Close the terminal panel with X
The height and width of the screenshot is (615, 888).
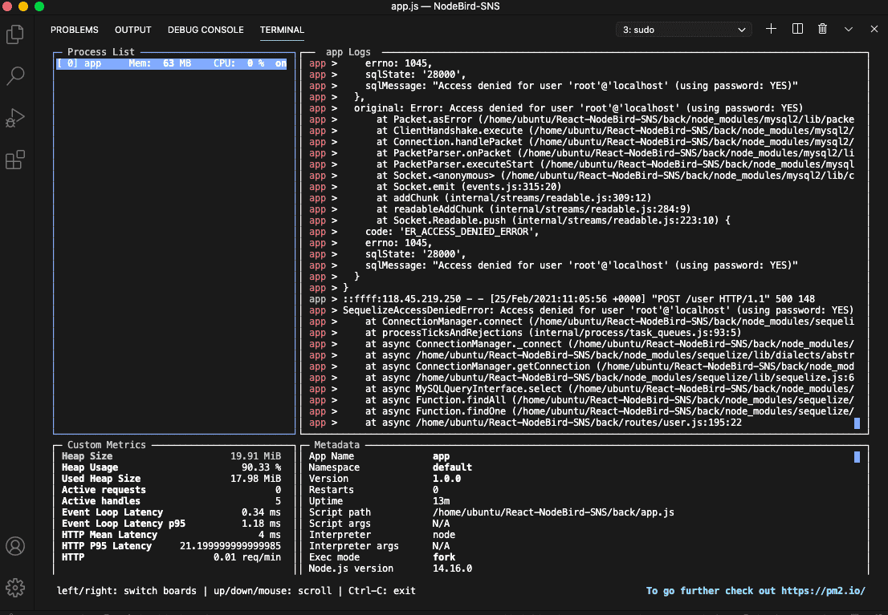click(874, 29)
